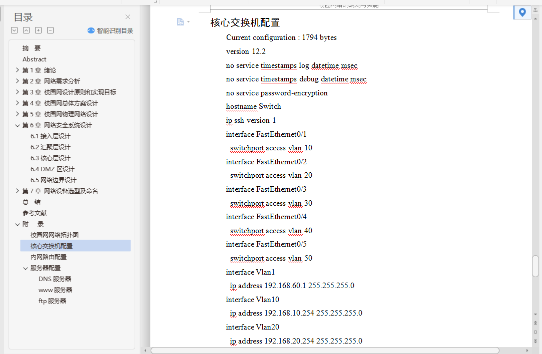This screenshot has height=354, width=542.
Task: Click the expand-all-headings icon in 目录 toolbar
Action: pyautogui.click(x=14, y=30)
